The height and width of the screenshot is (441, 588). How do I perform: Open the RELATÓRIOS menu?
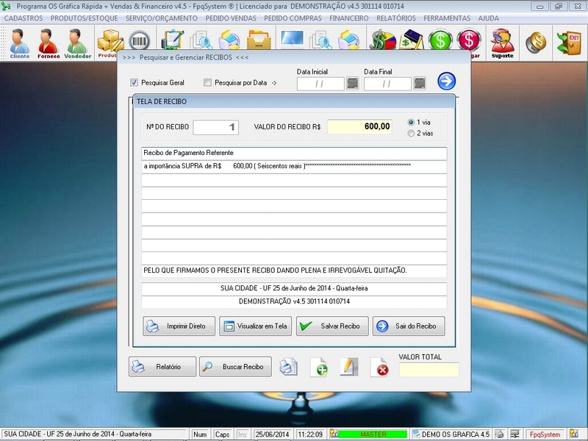pyautogui.click(x=395, y=18)
